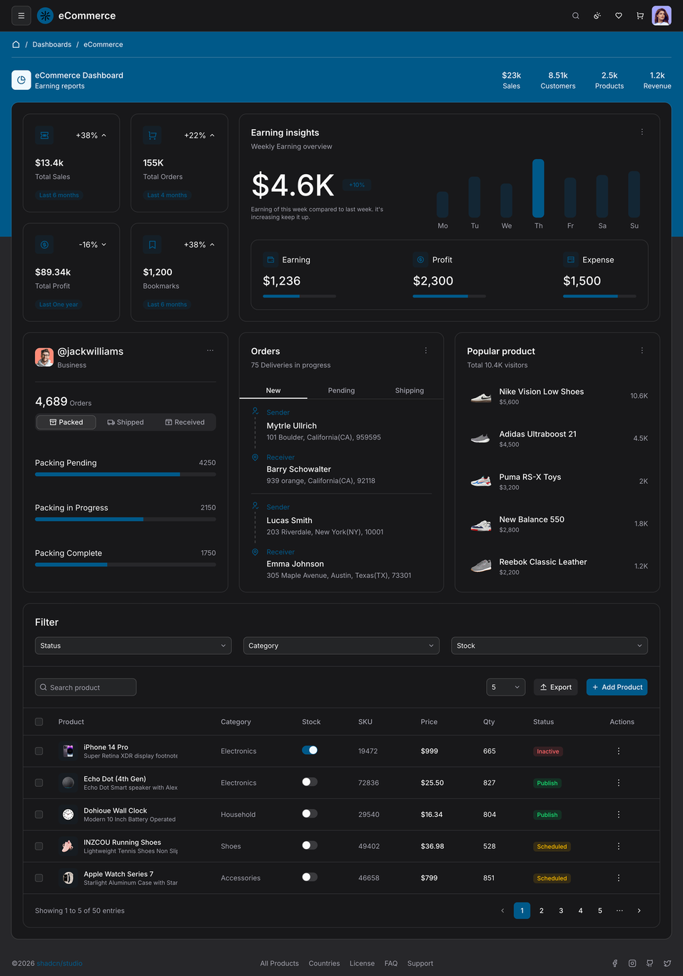This screenshot has width=683, height=976.
Task: Toggle the theme sparkle icon
Action: click(597, 16)
